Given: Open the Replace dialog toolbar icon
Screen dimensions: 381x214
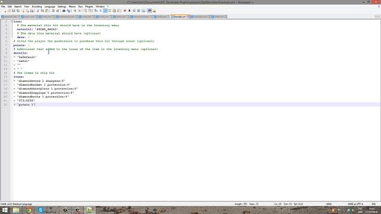Looking at the screenshot, I should [x=68, y=11].
